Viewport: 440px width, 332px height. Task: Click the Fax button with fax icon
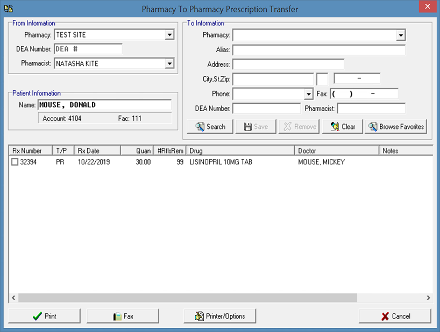(x=123, y=316)
